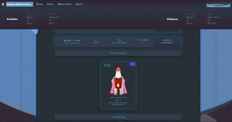The image size is (232, 122).
Task: Click the free.stake-token yield value
Action: click(x=119, y=43)
